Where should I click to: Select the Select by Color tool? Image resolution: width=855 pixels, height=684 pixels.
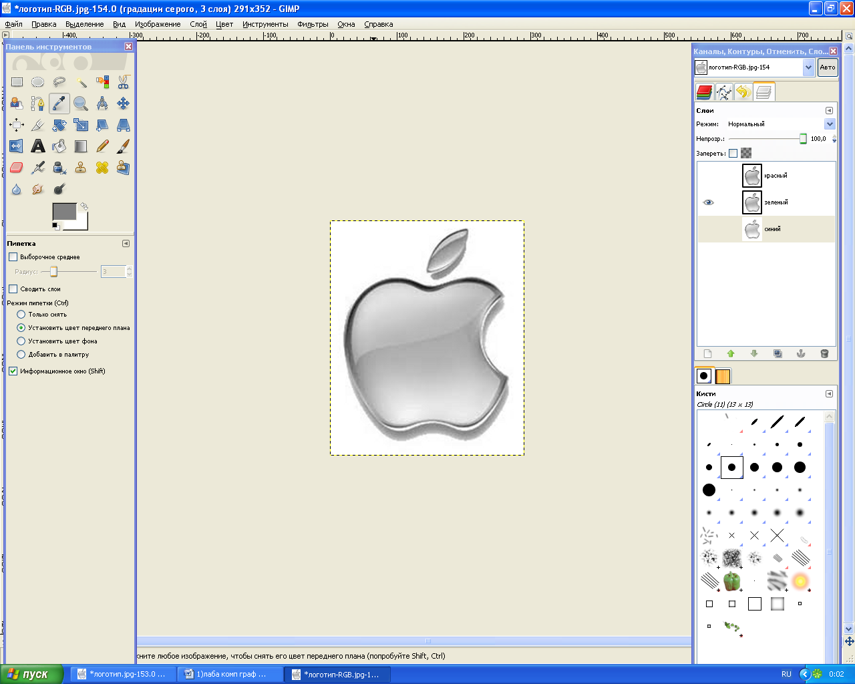pyautogui.click(x=102, y=82)
